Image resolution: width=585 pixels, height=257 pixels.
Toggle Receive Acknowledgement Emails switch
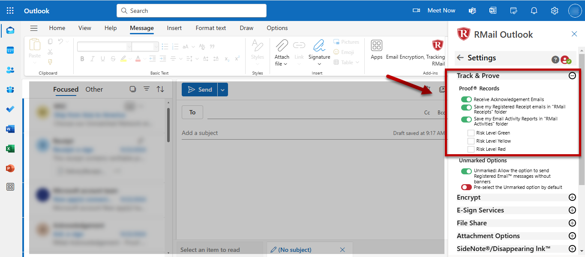point(466,99)
